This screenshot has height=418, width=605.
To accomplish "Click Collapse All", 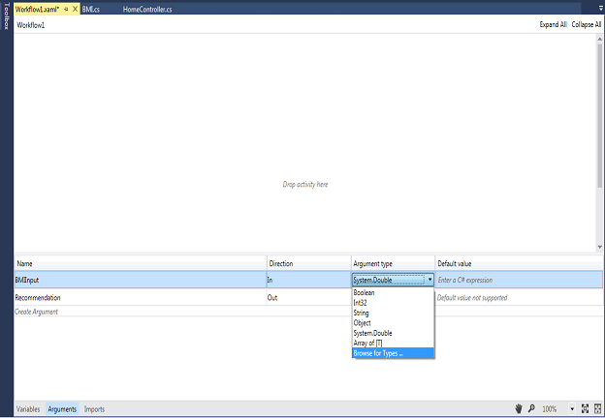I will 586,24.
